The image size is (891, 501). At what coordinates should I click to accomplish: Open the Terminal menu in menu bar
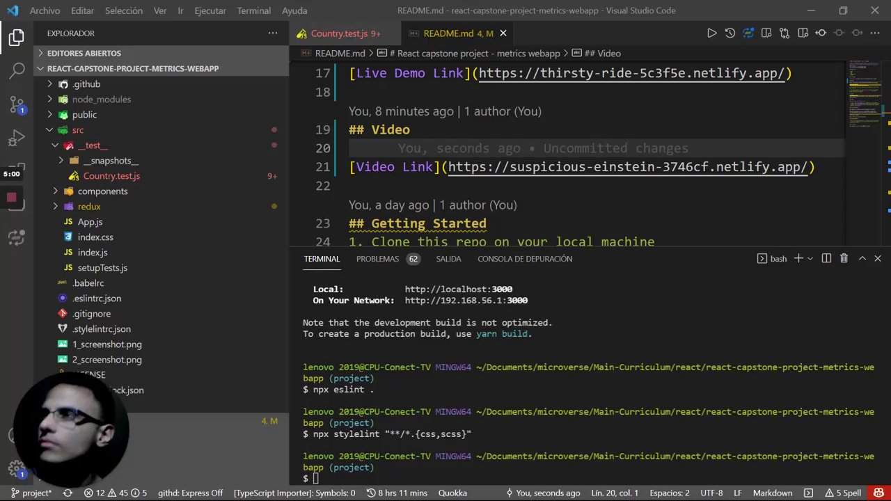(x=253, y=10)
